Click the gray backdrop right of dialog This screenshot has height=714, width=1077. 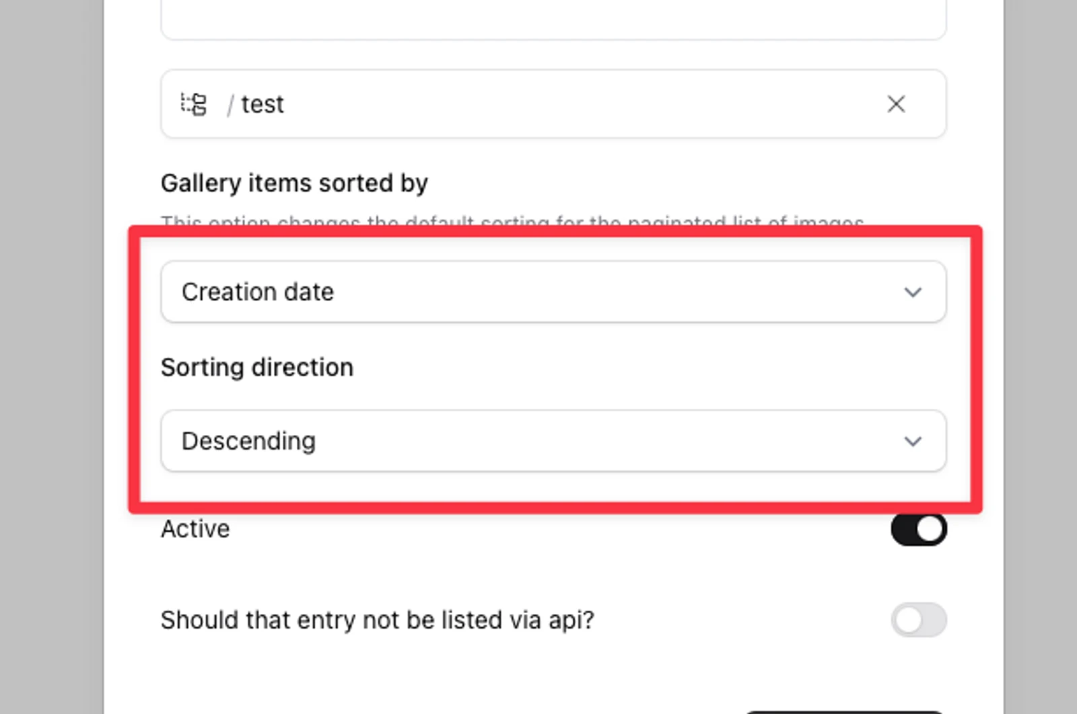click(x=1040, y=356)
